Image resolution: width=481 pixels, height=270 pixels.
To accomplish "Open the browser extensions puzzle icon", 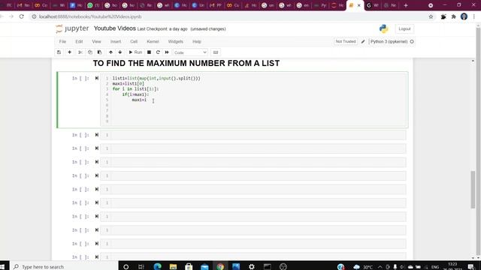I will tap(453, 16).
